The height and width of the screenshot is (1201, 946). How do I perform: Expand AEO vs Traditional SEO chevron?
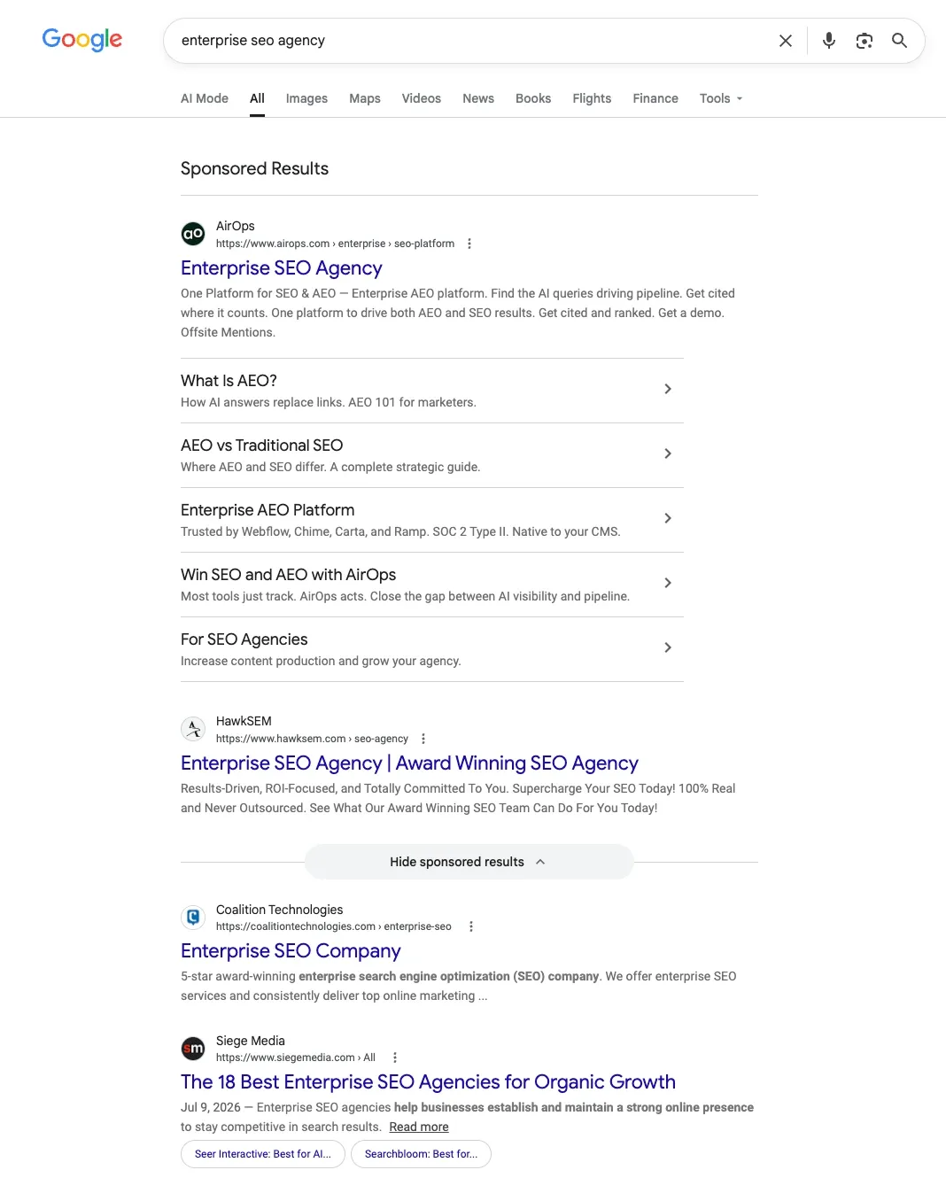click(x=668, y=453)
